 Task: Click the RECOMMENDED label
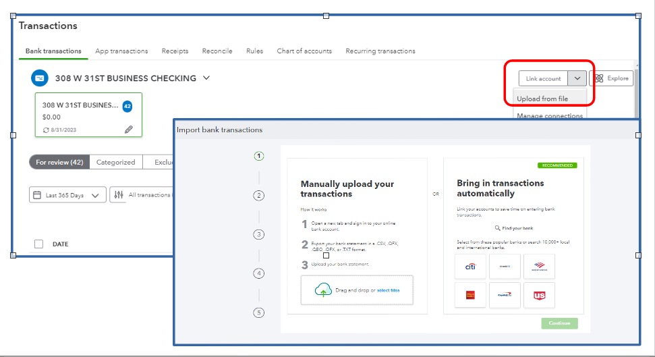pyautogui.click(x=557, y=165)
